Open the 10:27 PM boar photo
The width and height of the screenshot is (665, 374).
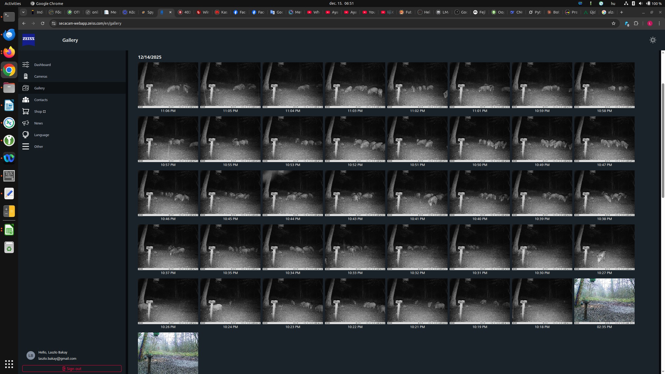pos(604,247)
